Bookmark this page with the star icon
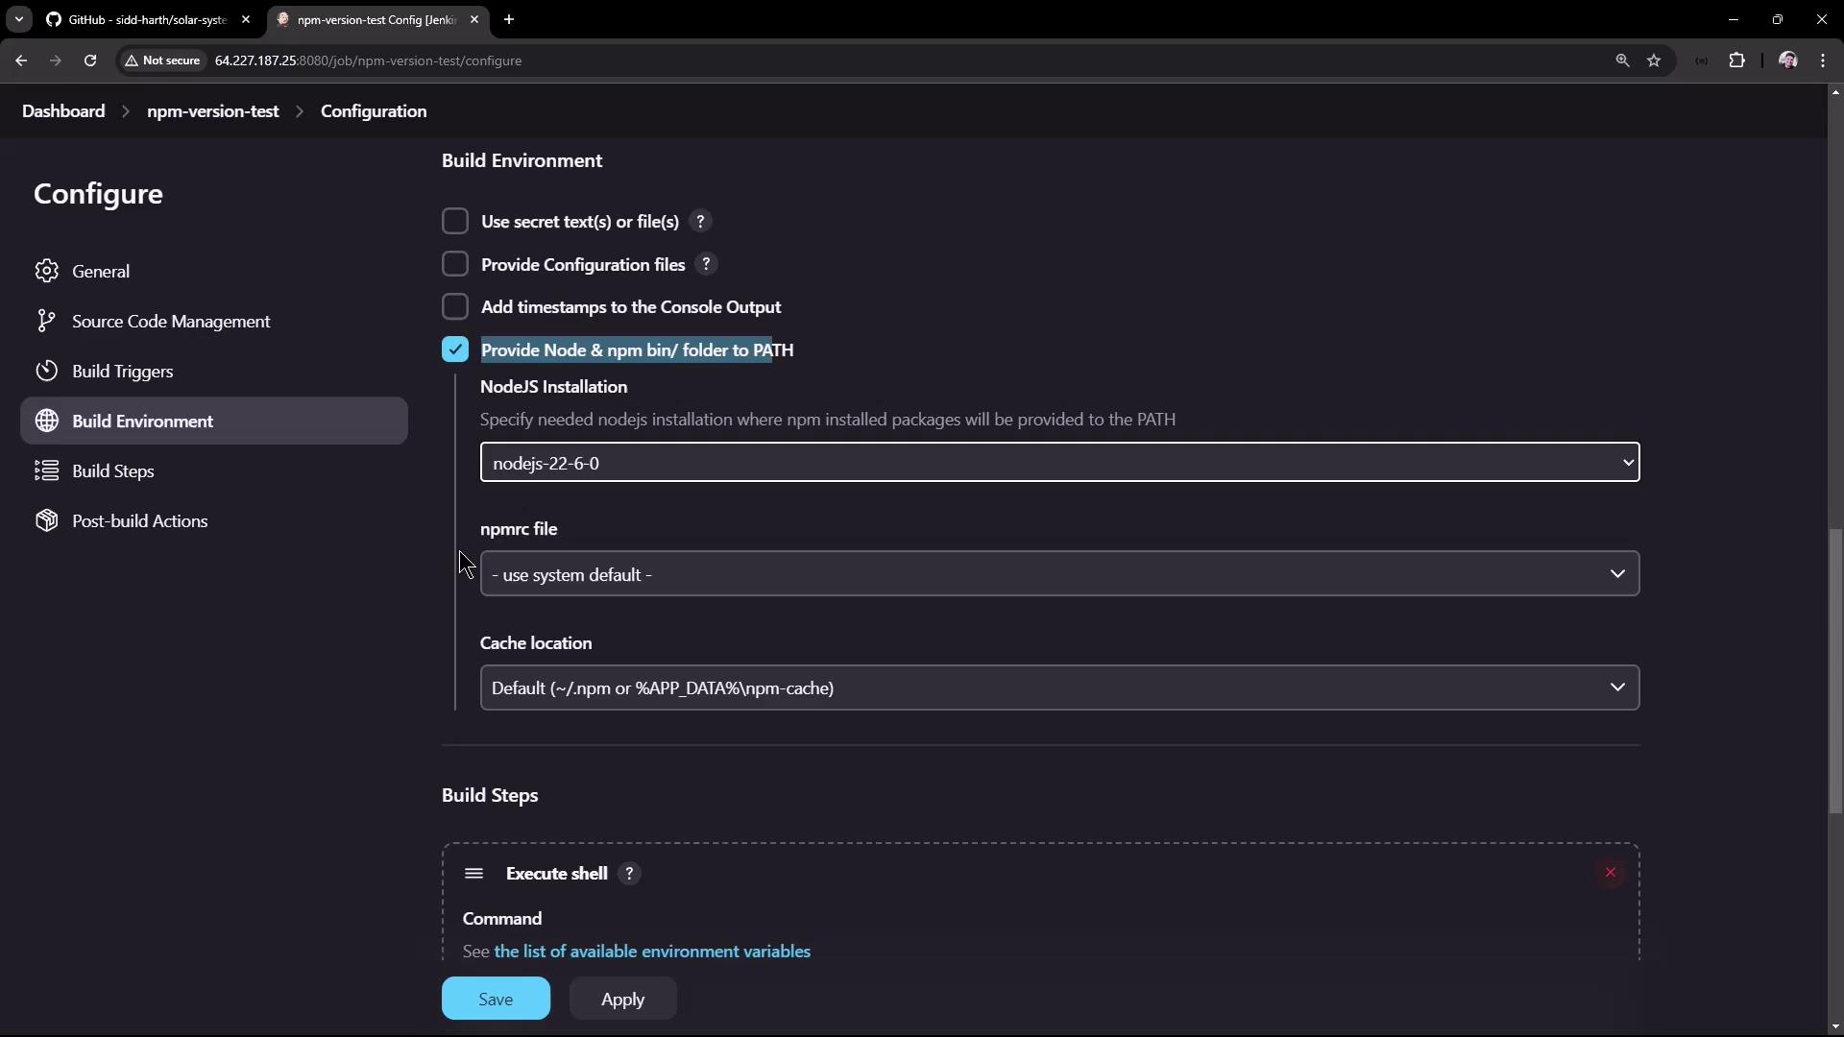This screenshot has height=1037, width=1844. click(1654, 60)
